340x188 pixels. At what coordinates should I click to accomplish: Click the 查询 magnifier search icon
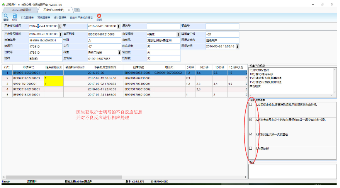click(x=6, y=16)
